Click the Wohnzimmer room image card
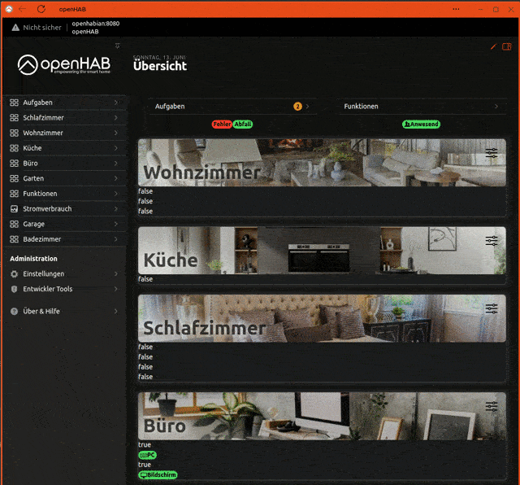Viewport: 520px width, 485px height. coord(322,163)
